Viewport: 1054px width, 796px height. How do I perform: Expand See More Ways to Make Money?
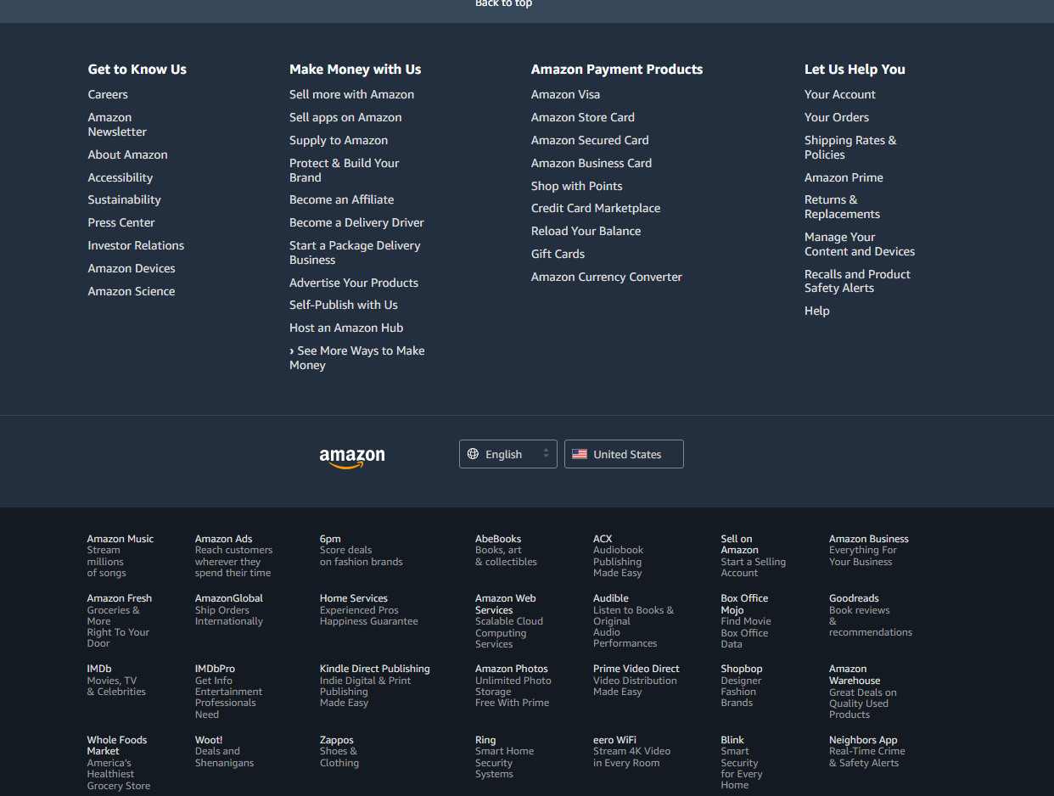click(357, 358)
